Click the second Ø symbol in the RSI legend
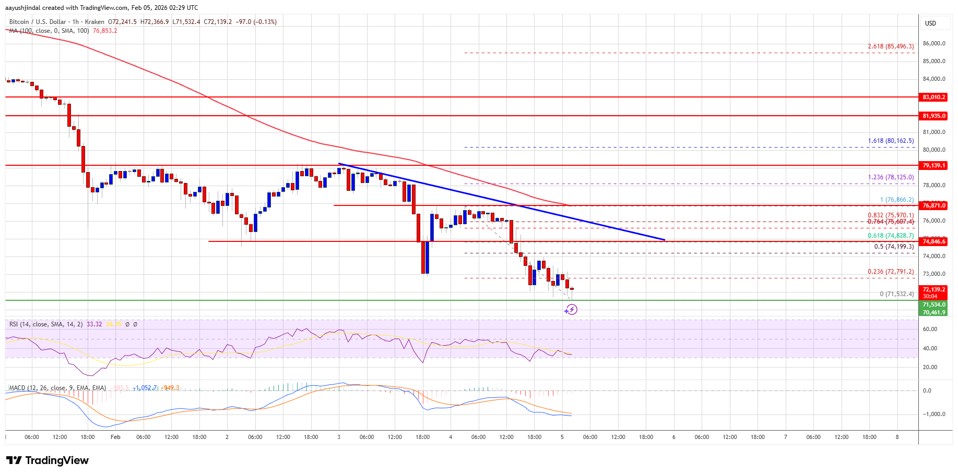 pyautogui.click(x=135, y=324)
